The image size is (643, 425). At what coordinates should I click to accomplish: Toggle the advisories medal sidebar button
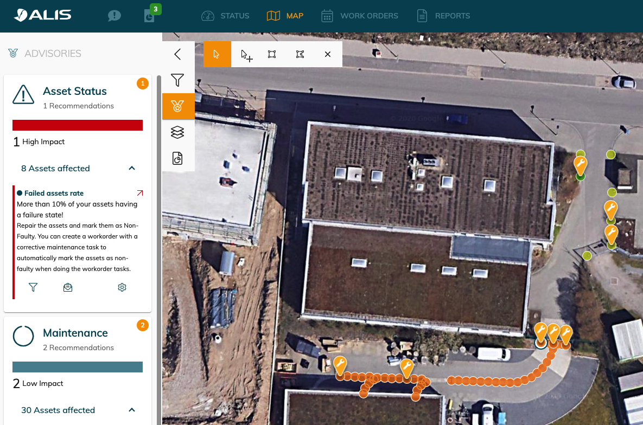178,106
